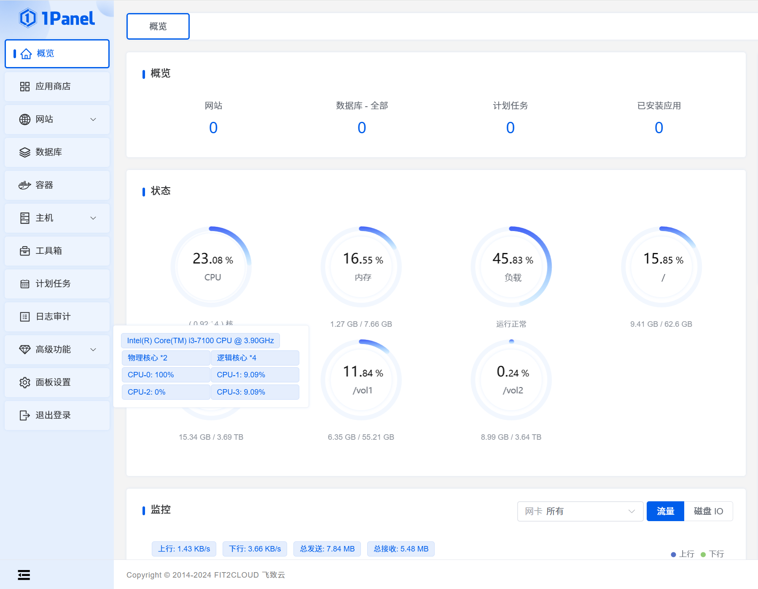The width and height of the screenshot is (758, 589).
Task: Open 容器 menu item
Action: pos(57,185)
